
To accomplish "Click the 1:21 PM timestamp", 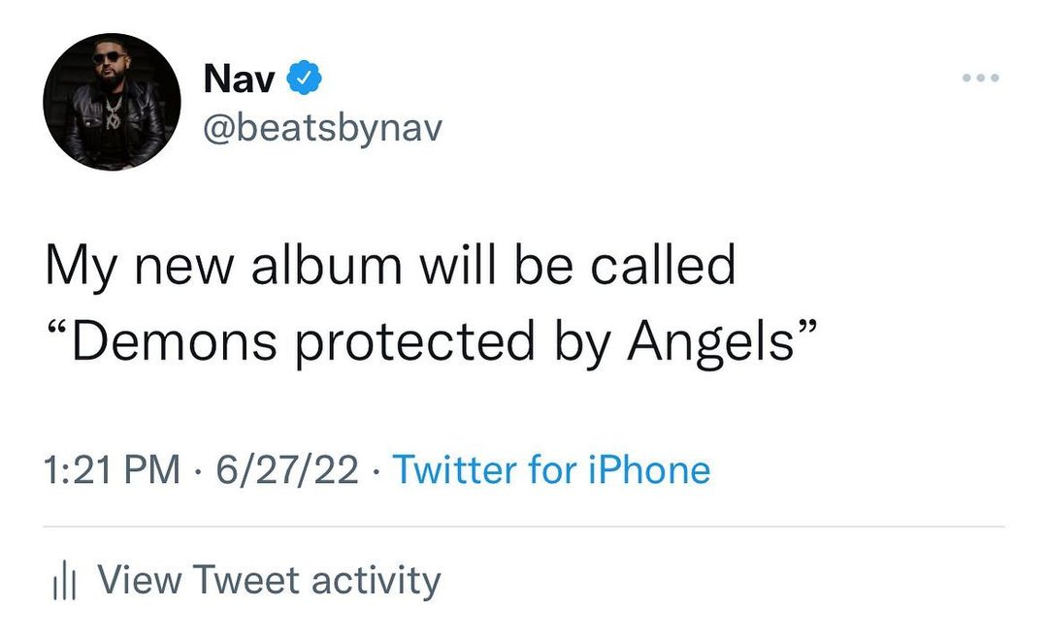I will (x=113, y=470).
